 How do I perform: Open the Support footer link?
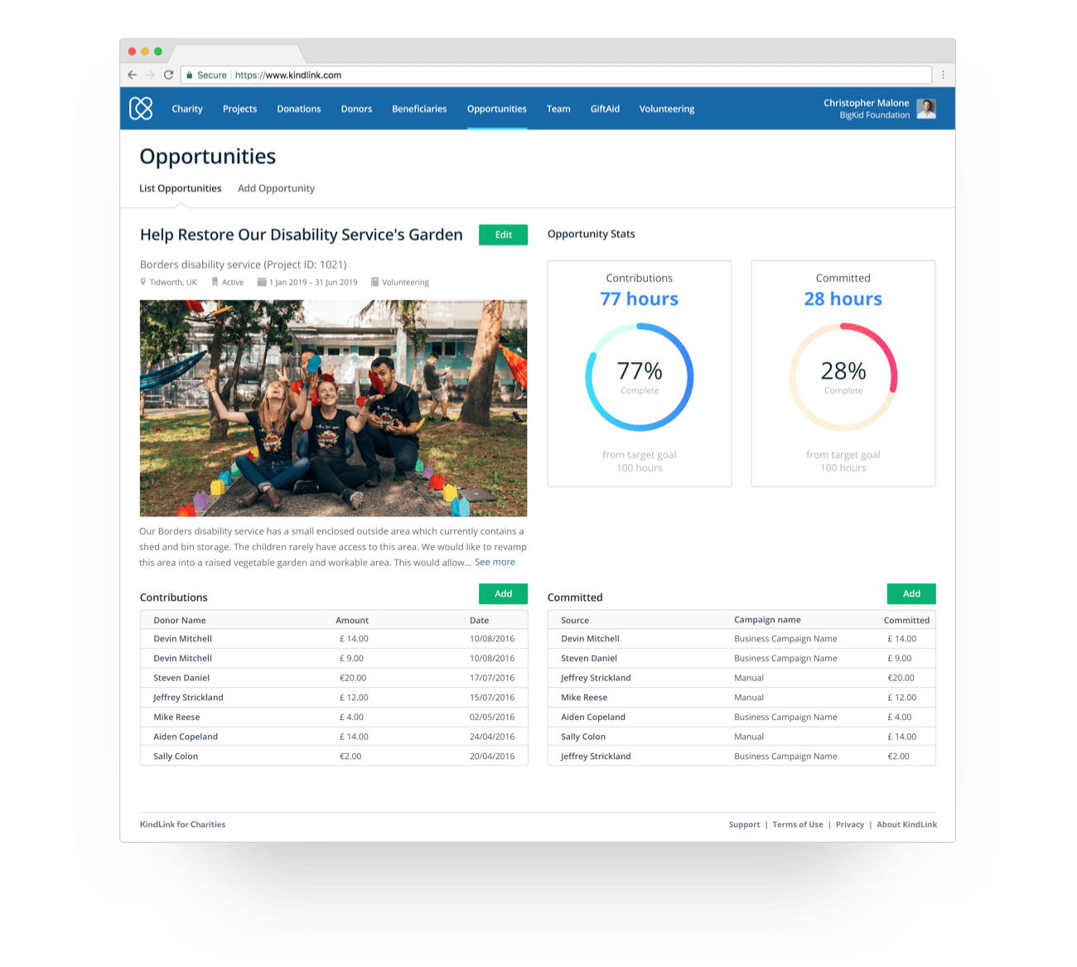coord(744,824)
